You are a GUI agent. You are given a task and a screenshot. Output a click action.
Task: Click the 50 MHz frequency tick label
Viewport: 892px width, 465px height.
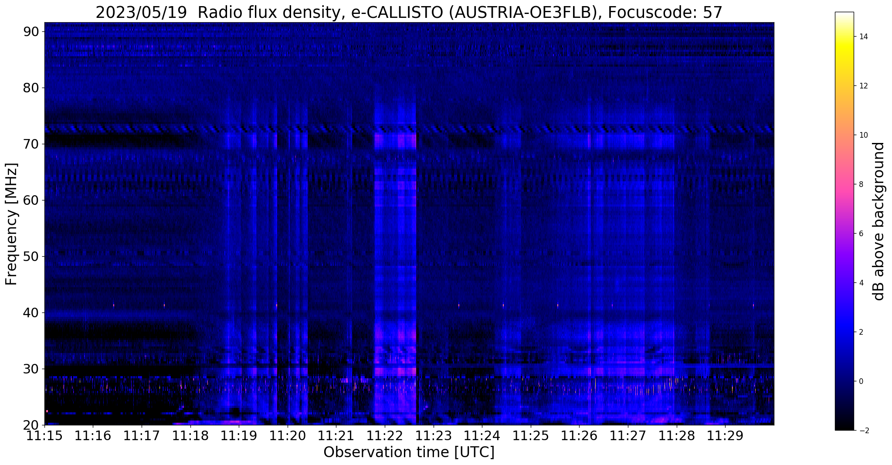tap(31, 257)
